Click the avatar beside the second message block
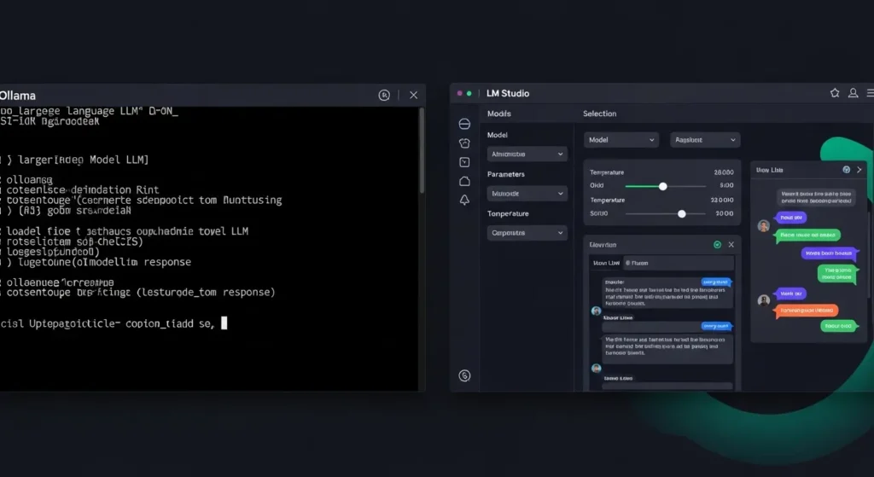The width and height of the screenshot is (874, 477). [x=596, y=369]
